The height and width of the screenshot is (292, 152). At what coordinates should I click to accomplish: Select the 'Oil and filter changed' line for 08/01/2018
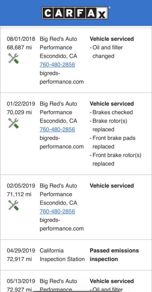[106, 52]
